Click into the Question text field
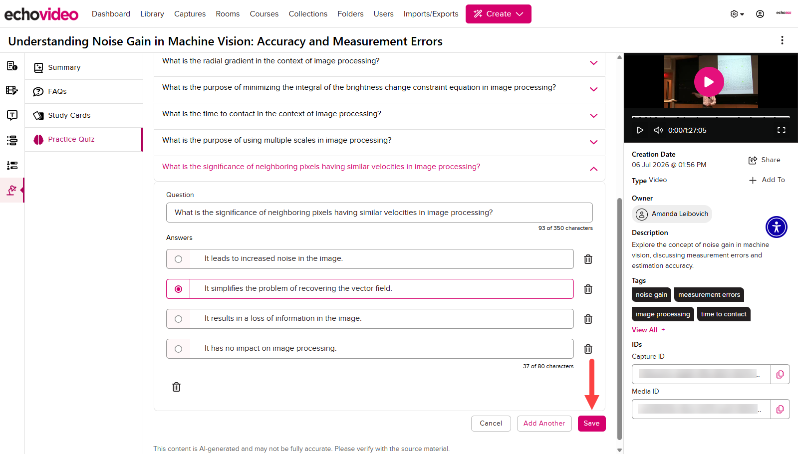 pyautogui.click(x=379, y=213)
